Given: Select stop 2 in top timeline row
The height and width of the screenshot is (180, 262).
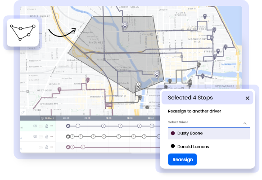Looking at the screenshot, I should [103, 126].
